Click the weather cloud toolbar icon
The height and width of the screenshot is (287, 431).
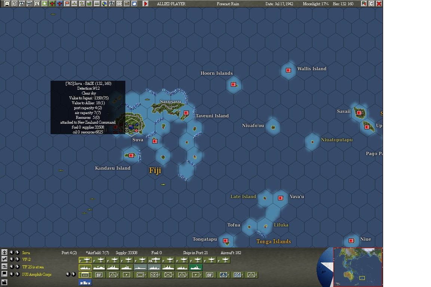pyautogui.click(x=134, y=4)
